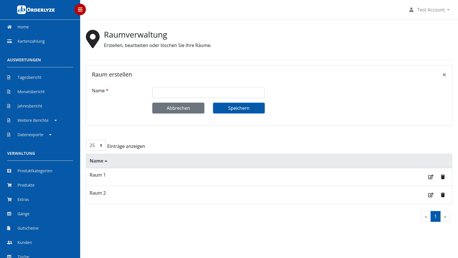Image resolution: width=458 pixels, height=258 pixels.
Task: Go to Gänge in the sidebar
Action: [x=23, y=214]
